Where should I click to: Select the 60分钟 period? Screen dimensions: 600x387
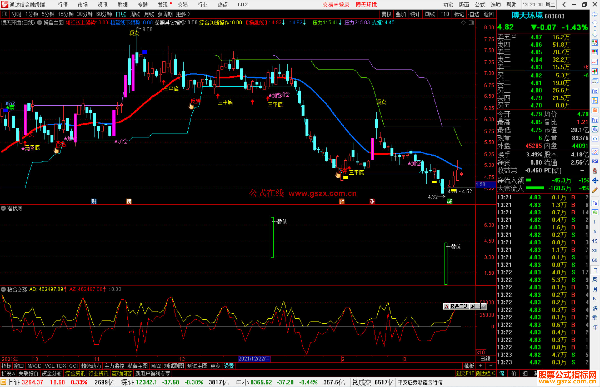point(104,14)
